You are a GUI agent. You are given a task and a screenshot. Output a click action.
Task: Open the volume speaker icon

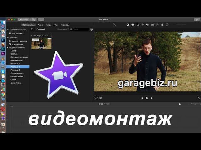pyautogui.click(x=147, y=25)
